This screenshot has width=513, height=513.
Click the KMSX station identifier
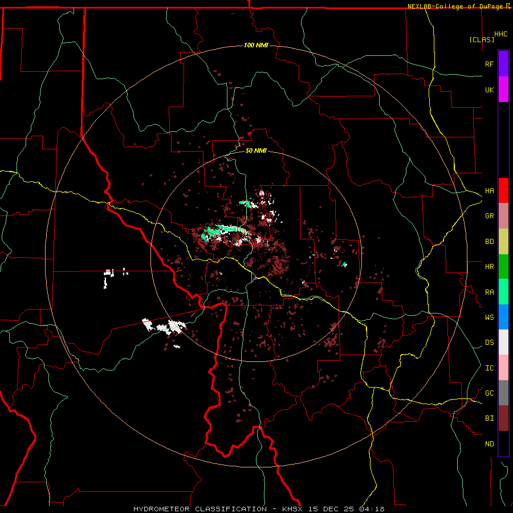pyautogui.click(x=294, y=509)
